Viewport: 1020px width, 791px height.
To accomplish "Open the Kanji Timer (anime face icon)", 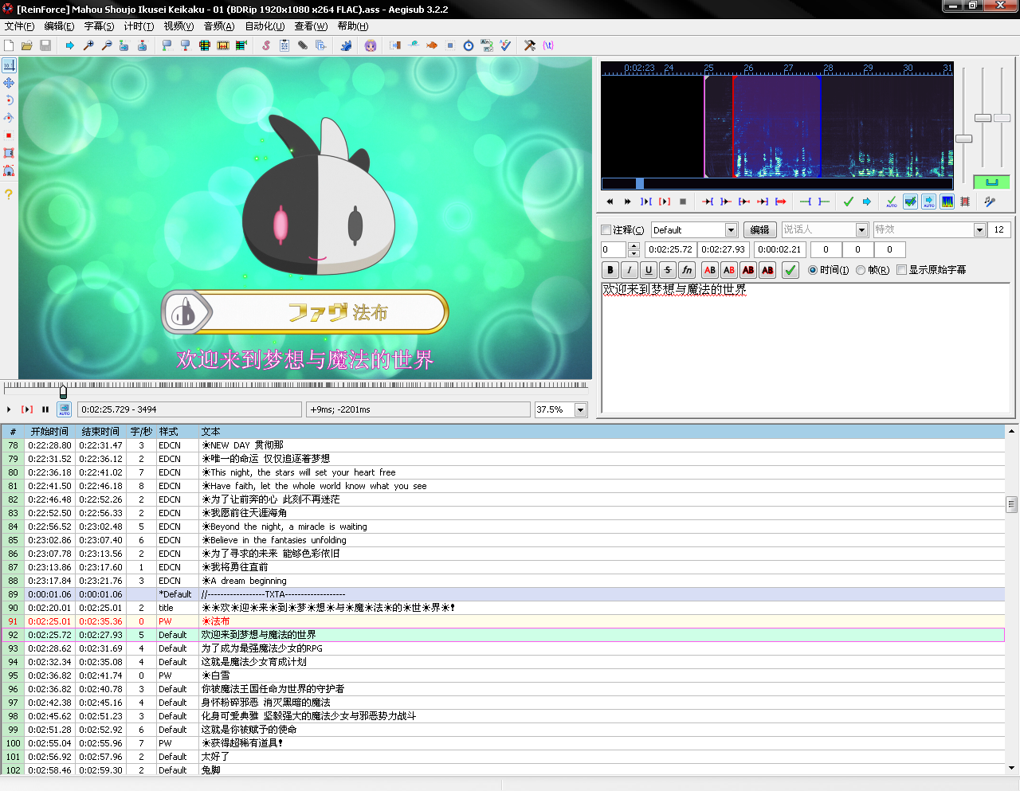I will [x=371, y=45].
